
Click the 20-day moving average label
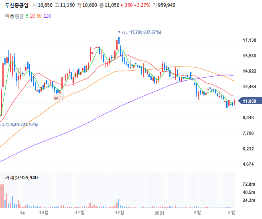click(x=32, y=16)
